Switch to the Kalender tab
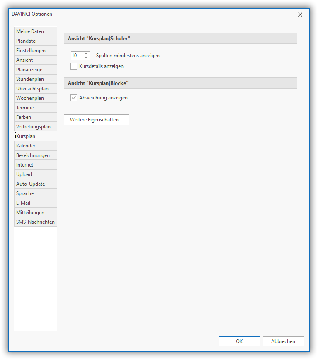The height and width of the screenshot is (360, 318). pos(35,146)
